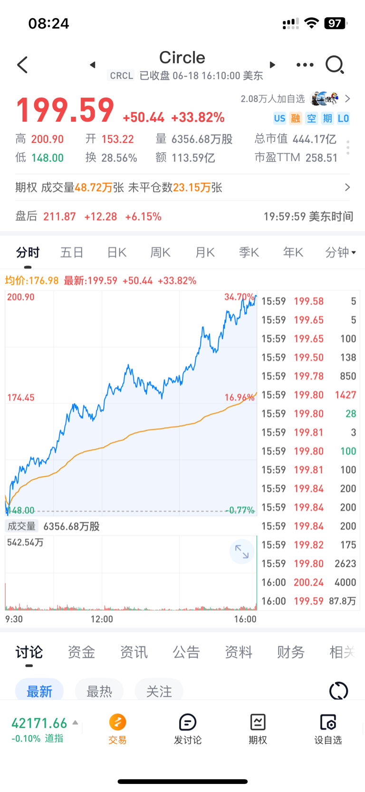Switch to 五日 chart tab
365x792 pixels.
tap(72, 252)
